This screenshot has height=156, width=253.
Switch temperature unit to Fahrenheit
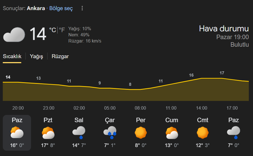coord(62,30)
